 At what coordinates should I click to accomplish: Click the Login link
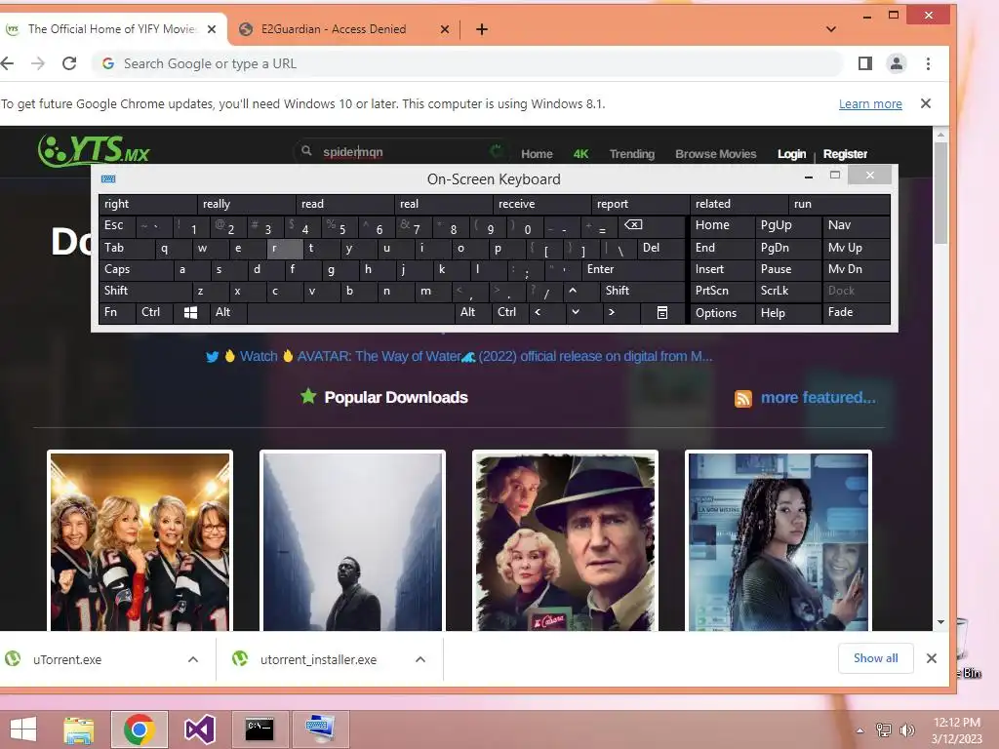[x=791, y=154]
